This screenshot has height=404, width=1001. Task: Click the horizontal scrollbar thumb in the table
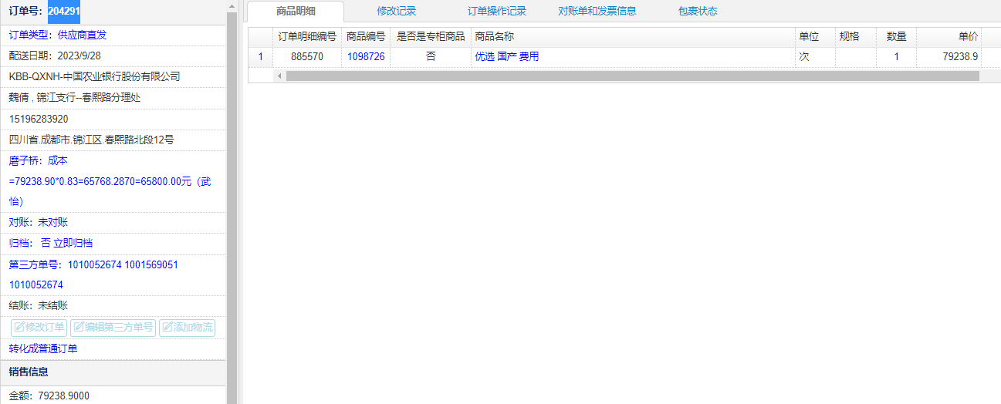pos(632,76)
